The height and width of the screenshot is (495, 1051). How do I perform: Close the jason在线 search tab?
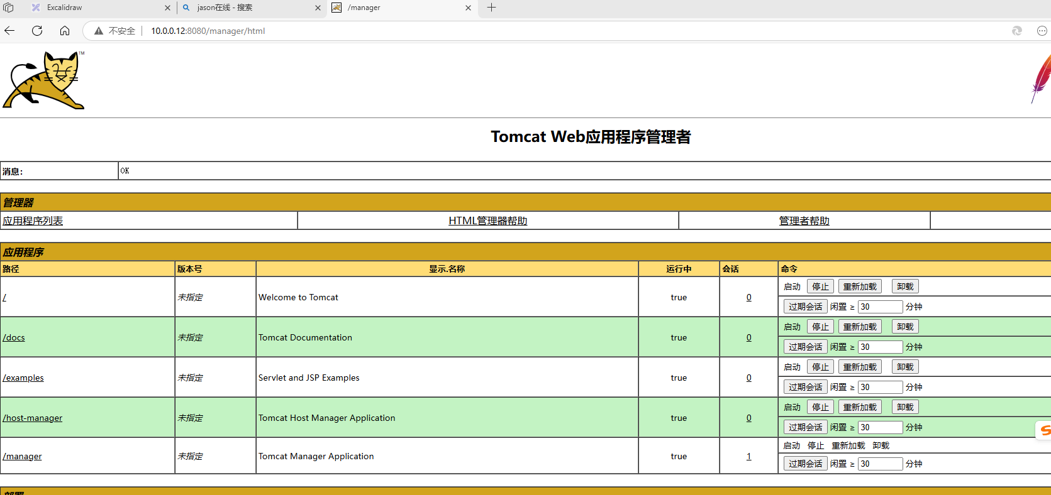point(318,8)
